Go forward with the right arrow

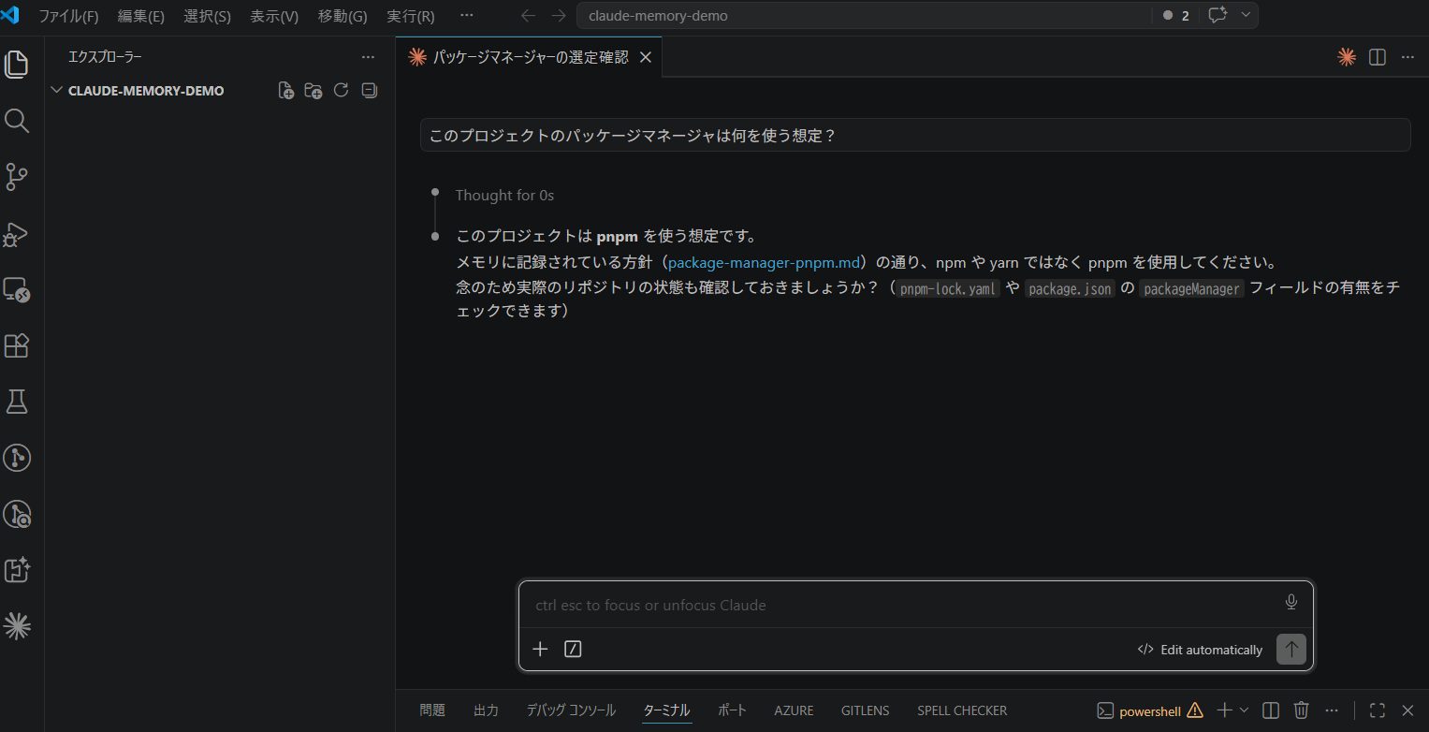pos(559,16)
